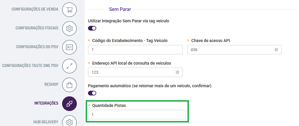Viewport: 299px width, 126px height.
Task: Clear the Chave de acesso API field
Action: (x=276, y=50)
